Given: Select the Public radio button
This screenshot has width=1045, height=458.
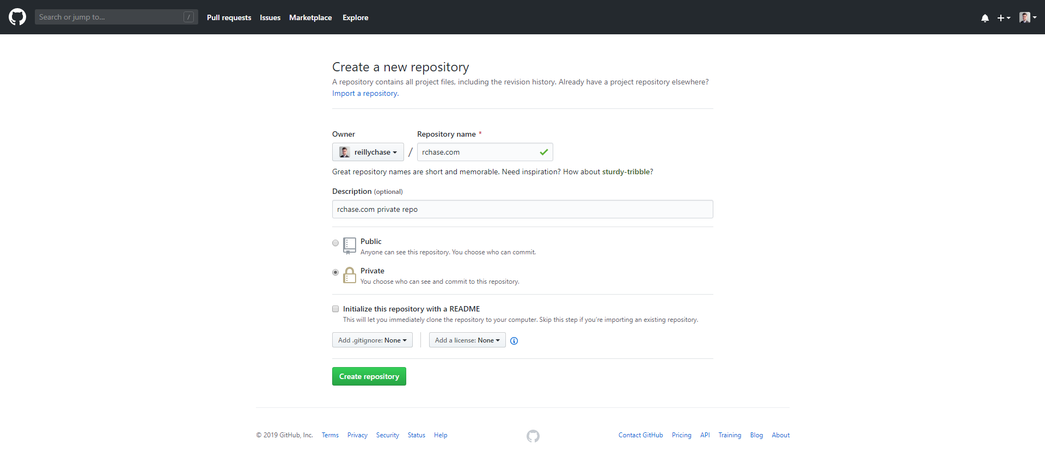Looking at the screenshot, I should [x=335, y=243].
